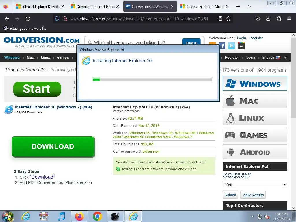Screen dimensions: 296x222
Task: Open Google Chrome from the taskbar
Action: point(97,216)
